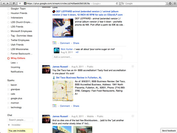Open the Del Taco map thumbnail
177x133 pixels.
(x=63, y=91)
